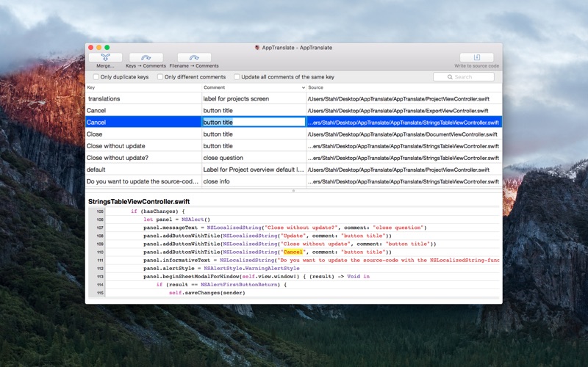
Task: Click 'label for projects screen' comment cell
Action: [254, 99]
